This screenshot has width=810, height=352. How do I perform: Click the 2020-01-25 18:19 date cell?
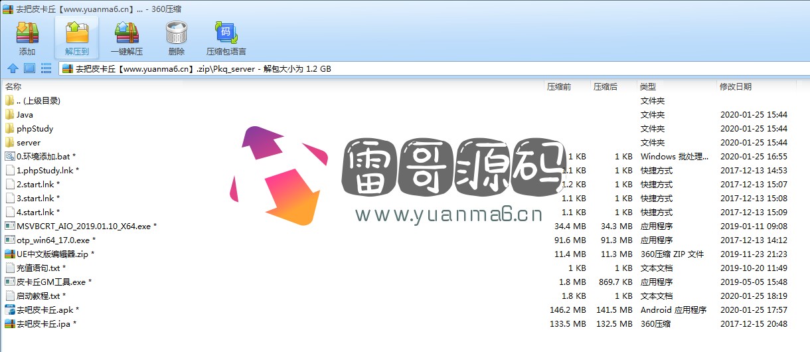[754, 296]
